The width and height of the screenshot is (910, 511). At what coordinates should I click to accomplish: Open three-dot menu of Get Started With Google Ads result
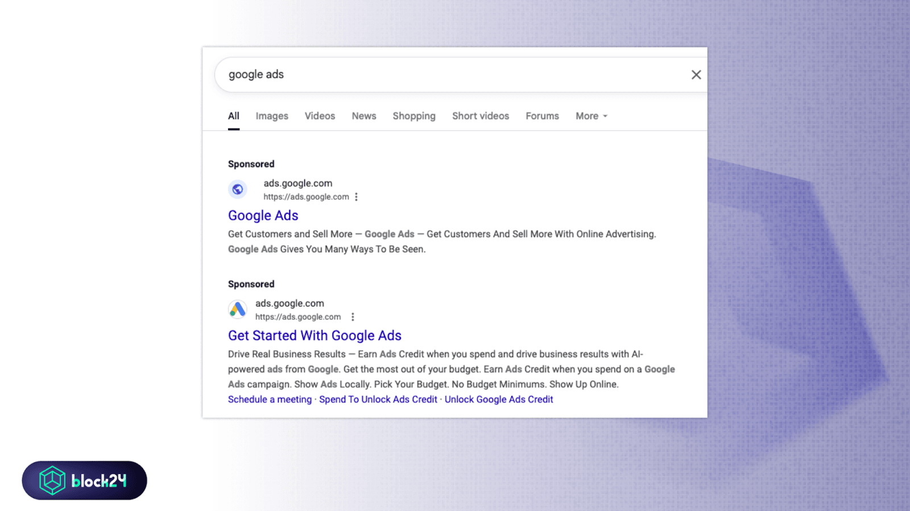[353, 317]
